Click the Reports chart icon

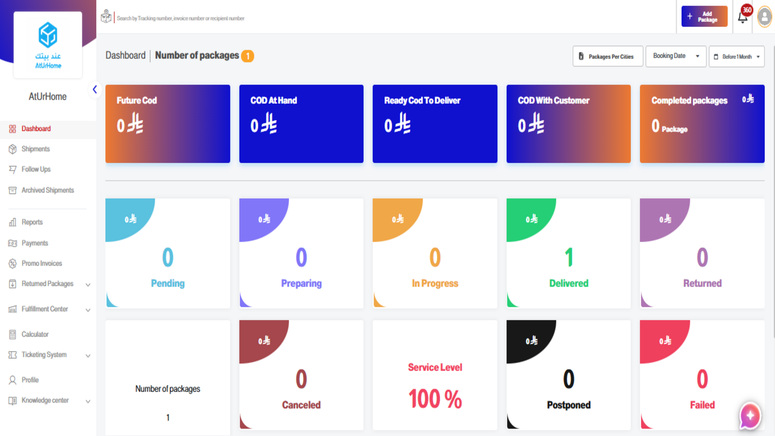pos(13,222)
